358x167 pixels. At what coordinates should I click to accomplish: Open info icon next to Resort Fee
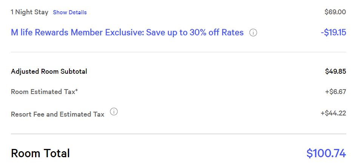click(x=114, y=112)
